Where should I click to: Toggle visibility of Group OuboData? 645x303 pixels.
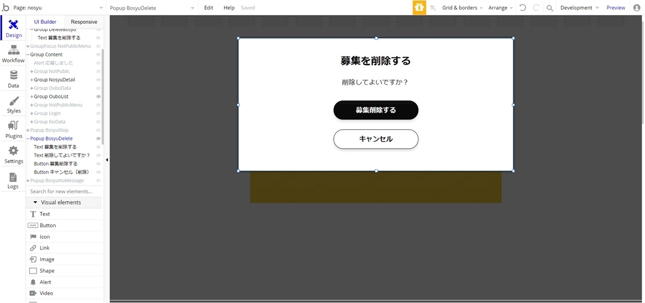(98, 88)
